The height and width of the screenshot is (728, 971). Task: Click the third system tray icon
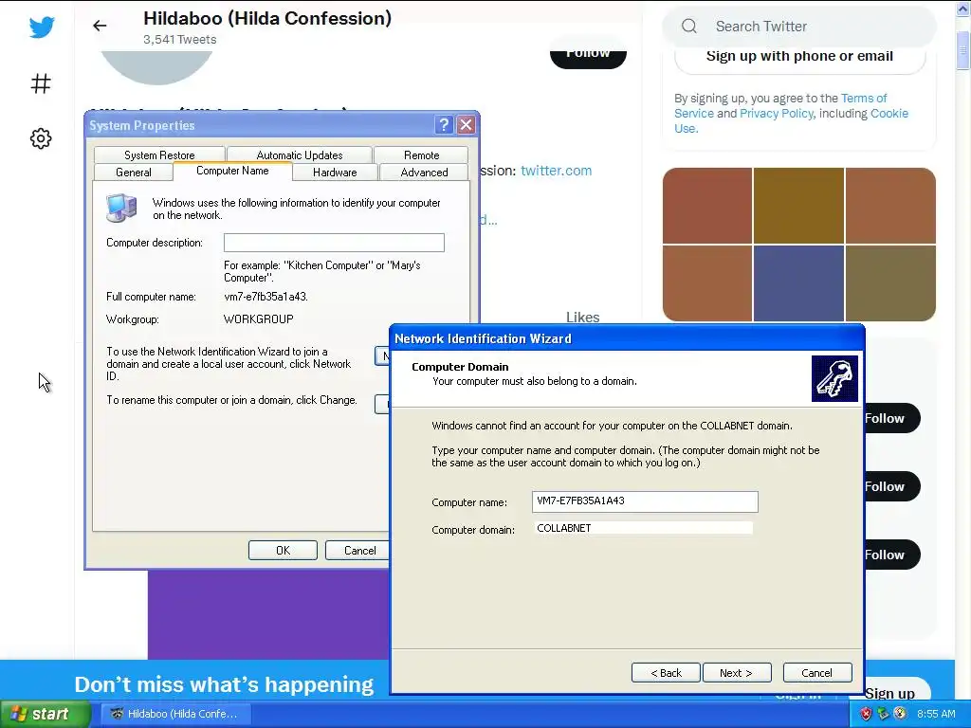point(900,714)
